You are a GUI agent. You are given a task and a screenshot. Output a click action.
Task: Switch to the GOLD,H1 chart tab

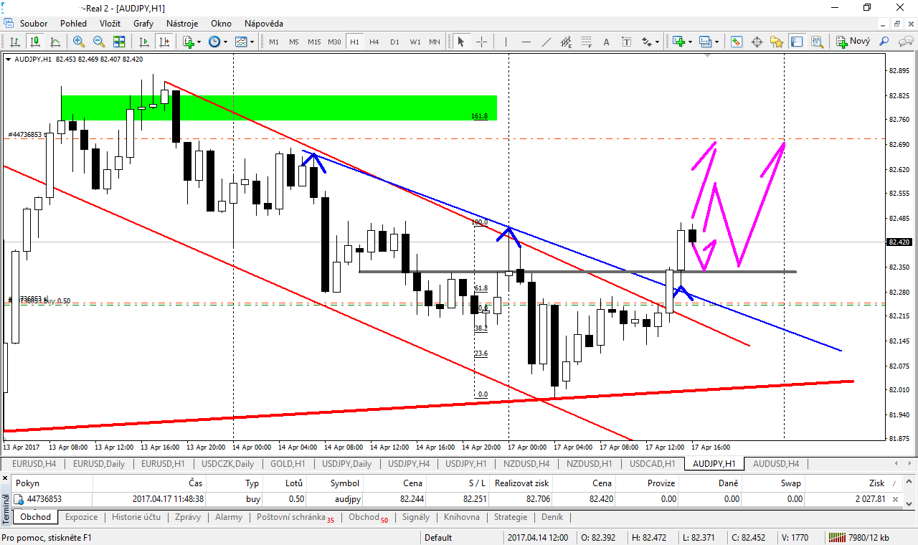pyautogui.click(x=287, y=463)
